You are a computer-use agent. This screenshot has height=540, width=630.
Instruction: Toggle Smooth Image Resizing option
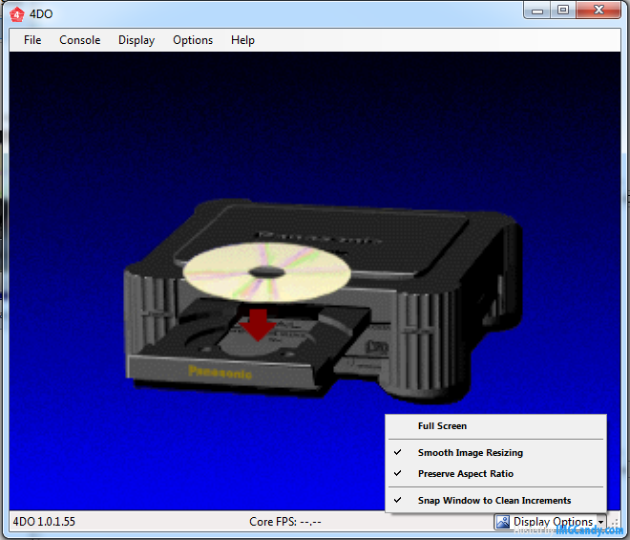coord(495,453)
